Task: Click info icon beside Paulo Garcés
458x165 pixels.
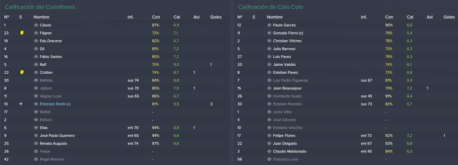Action: [269, 25]
